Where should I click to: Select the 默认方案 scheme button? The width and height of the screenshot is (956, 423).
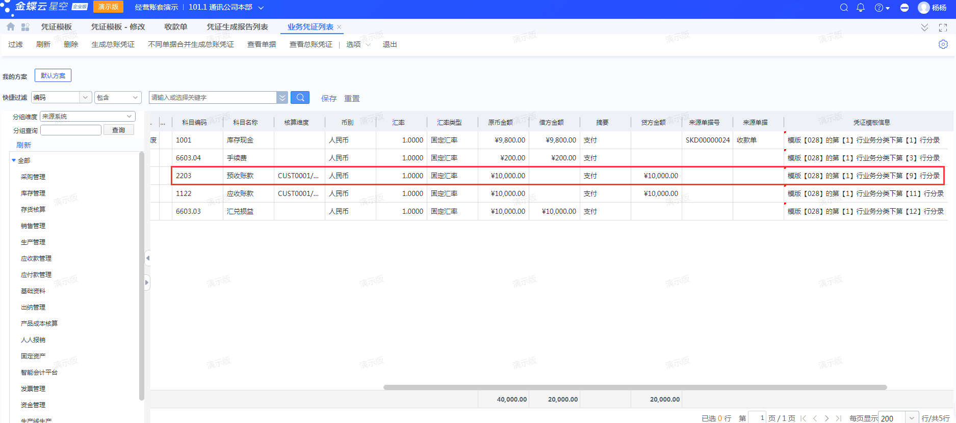point(53,75)
